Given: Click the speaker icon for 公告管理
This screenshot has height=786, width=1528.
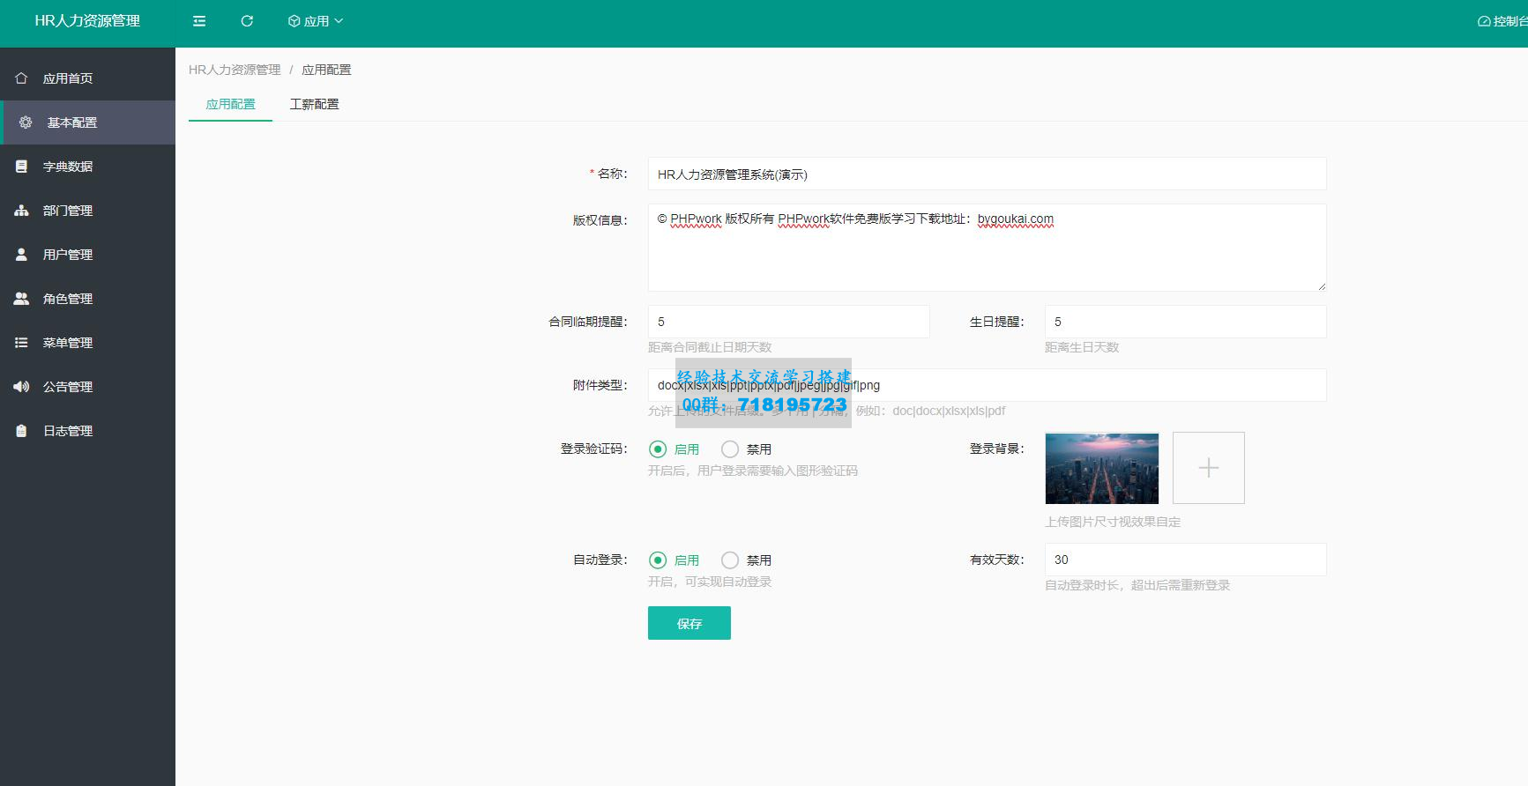Looking at the screenshot, I should click(21, 387).
